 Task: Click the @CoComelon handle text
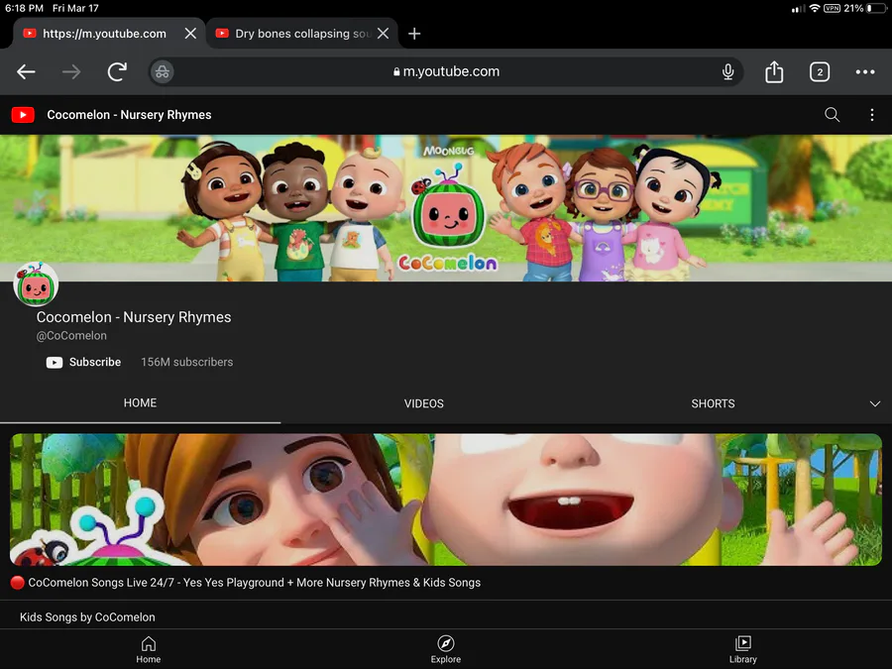pyautogui.click(x=71, y=336)
